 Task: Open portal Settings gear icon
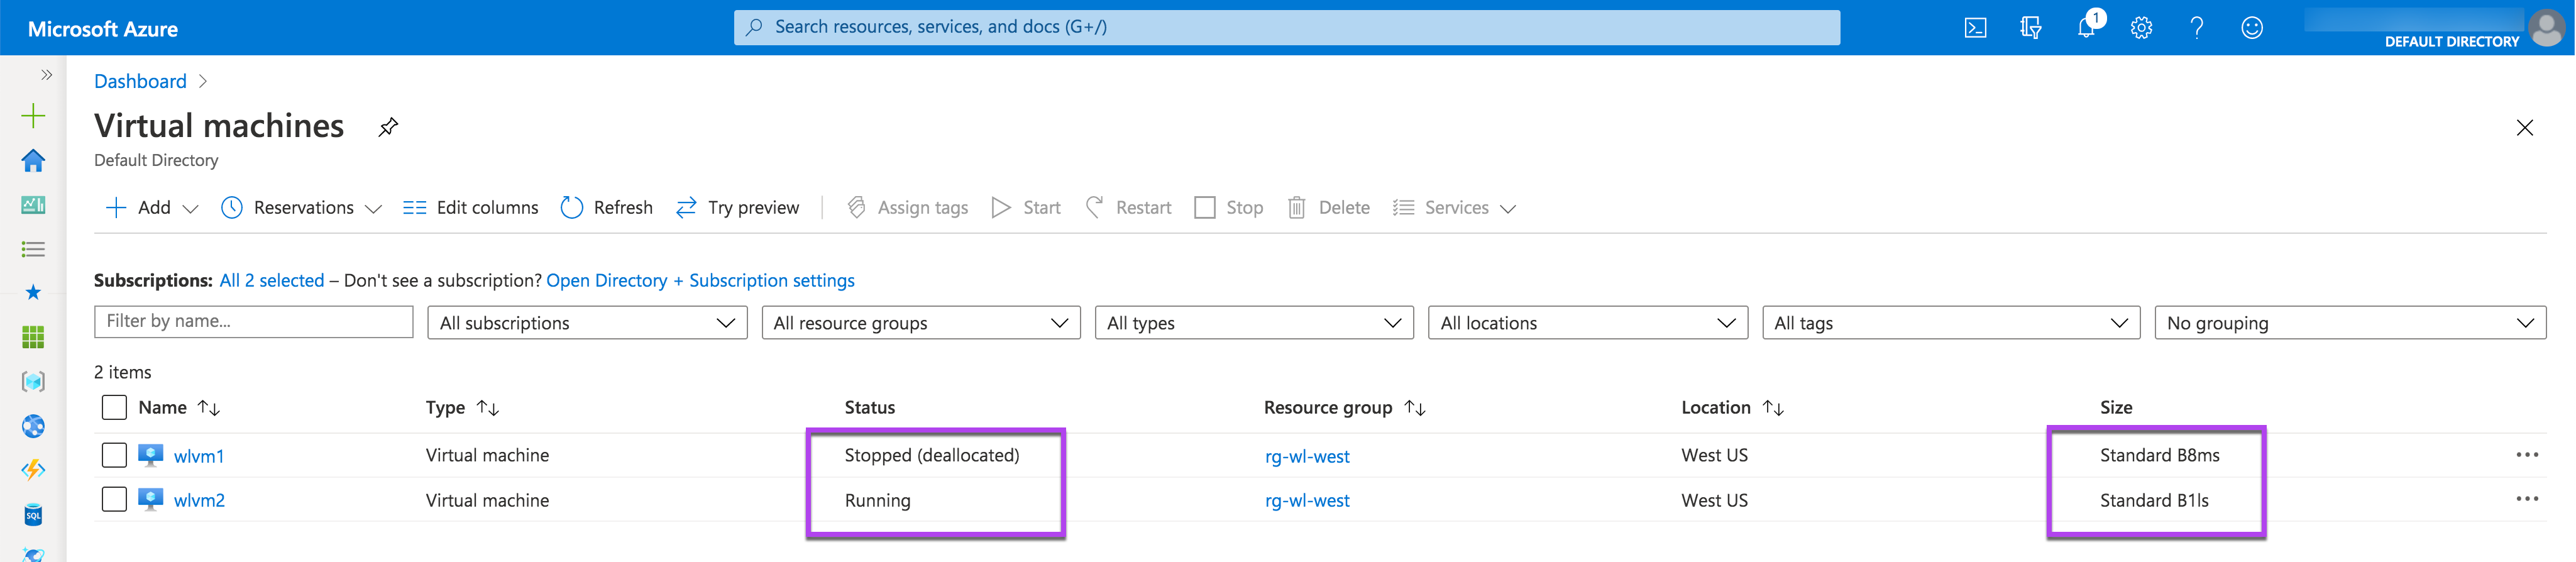click(2141, 28)
